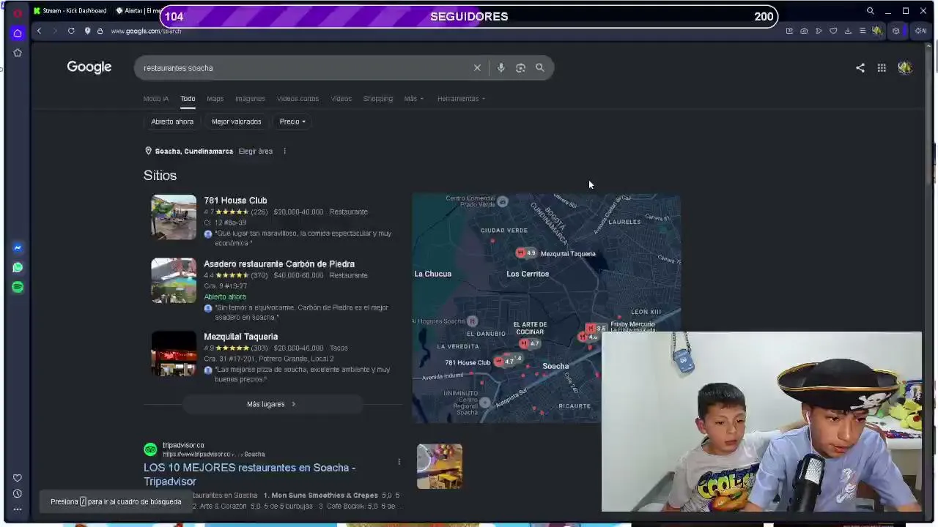Viewport: 938px width, 527px height.
Task: Click the 781 House Club map label
Action: 468,363
